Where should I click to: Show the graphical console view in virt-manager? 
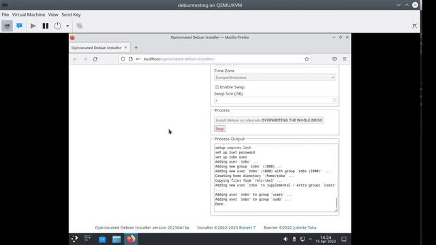pos(7,26)
